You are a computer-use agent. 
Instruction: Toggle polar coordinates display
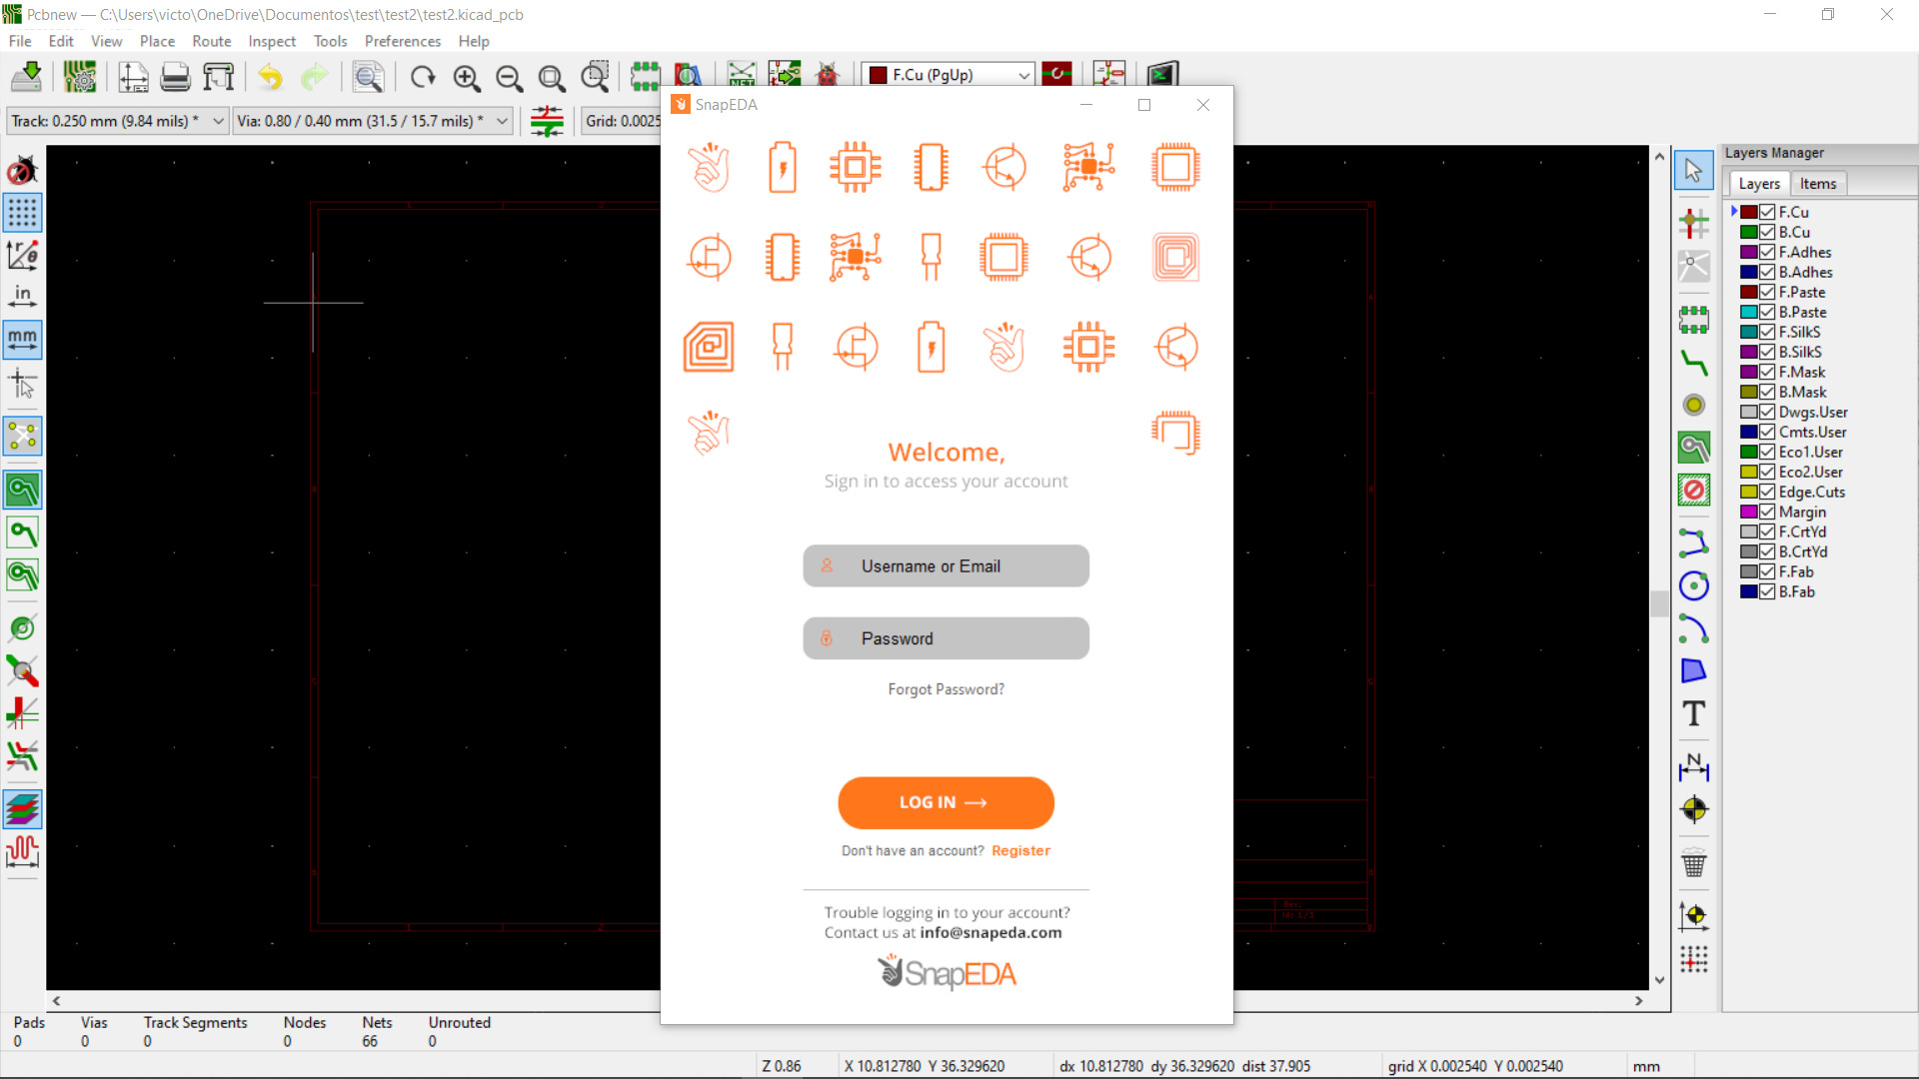click(x=22, y=255)
